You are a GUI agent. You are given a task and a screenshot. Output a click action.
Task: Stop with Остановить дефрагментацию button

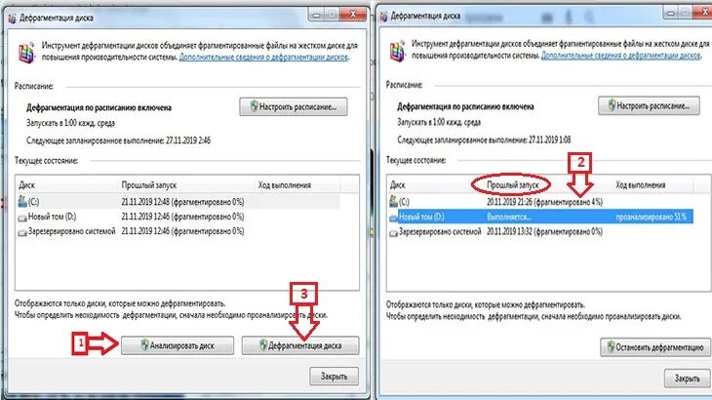point(655,347)
